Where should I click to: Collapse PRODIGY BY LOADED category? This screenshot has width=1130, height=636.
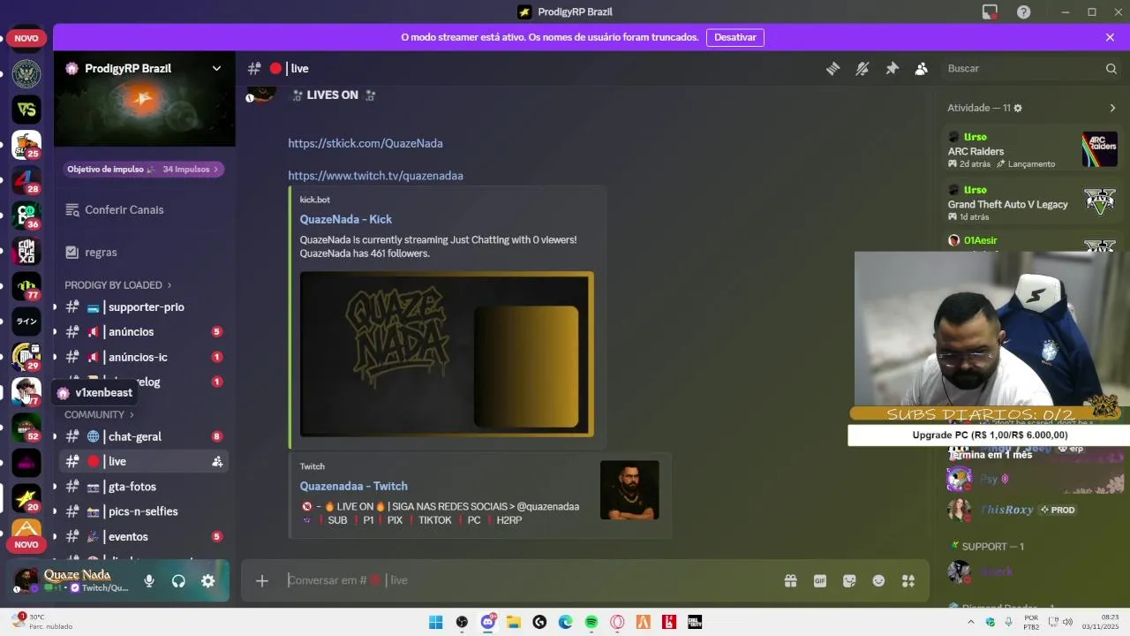point(117,284)
